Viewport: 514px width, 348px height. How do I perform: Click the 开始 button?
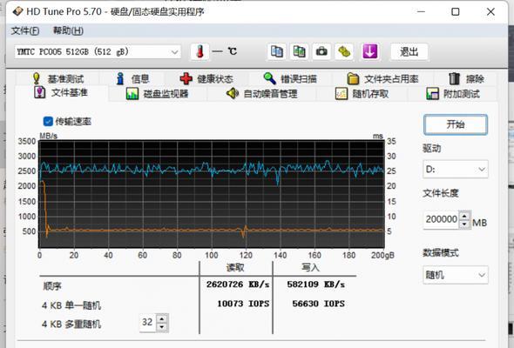pyautogui.click(x=456, y=124)
